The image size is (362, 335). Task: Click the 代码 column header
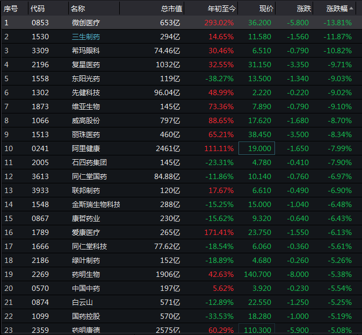[x=38, y=9]
